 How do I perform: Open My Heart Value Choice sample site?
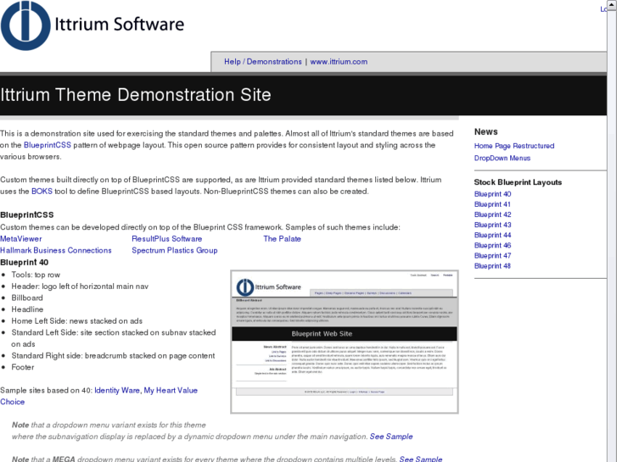[171, 391]
